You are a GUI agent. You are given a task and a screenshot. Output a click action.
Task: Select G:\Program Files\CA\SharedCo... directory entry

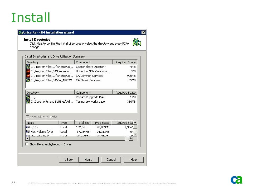click(52, 67)
